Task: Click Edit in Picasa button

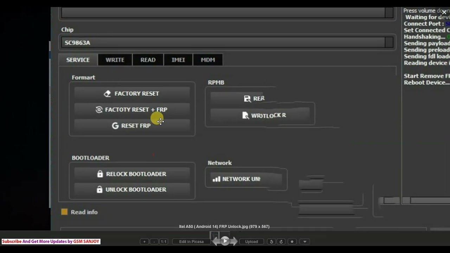Action: (x=191, y=241)
